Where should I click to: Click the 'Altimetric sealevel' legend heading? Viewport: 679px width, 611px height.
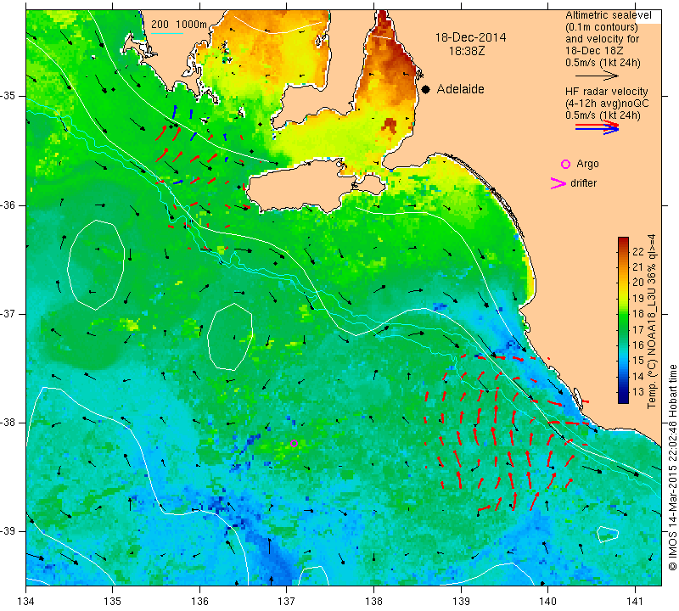click(x=608, y=15)
